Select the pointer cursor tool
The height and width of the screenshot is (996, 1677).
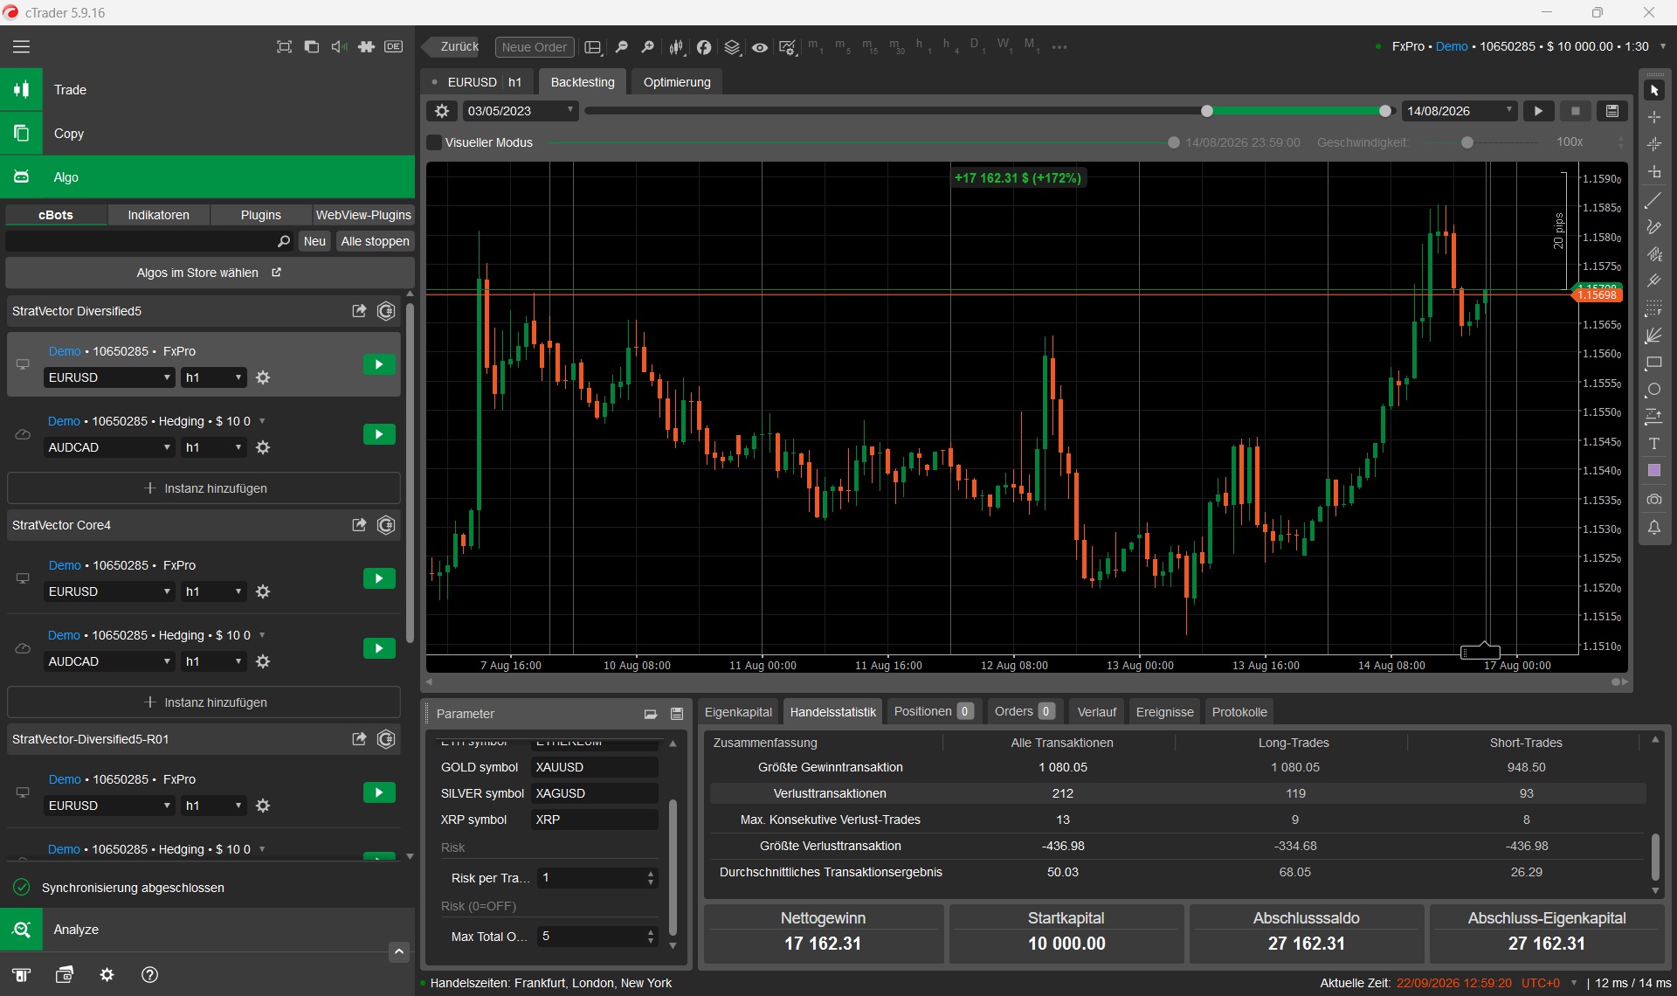click(1654, 90)
